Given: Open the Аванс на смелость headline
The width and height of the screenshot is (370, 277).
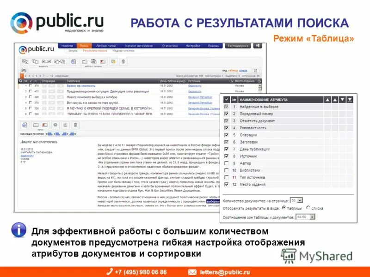Looking at the screenshot, I should point(81,86).
